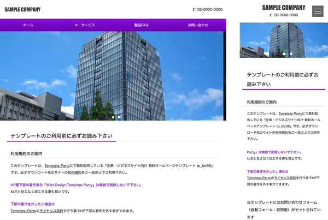328x220 pixels.
Task: Select second slider dot in desktop slideshow
Action: coord(113,117)
